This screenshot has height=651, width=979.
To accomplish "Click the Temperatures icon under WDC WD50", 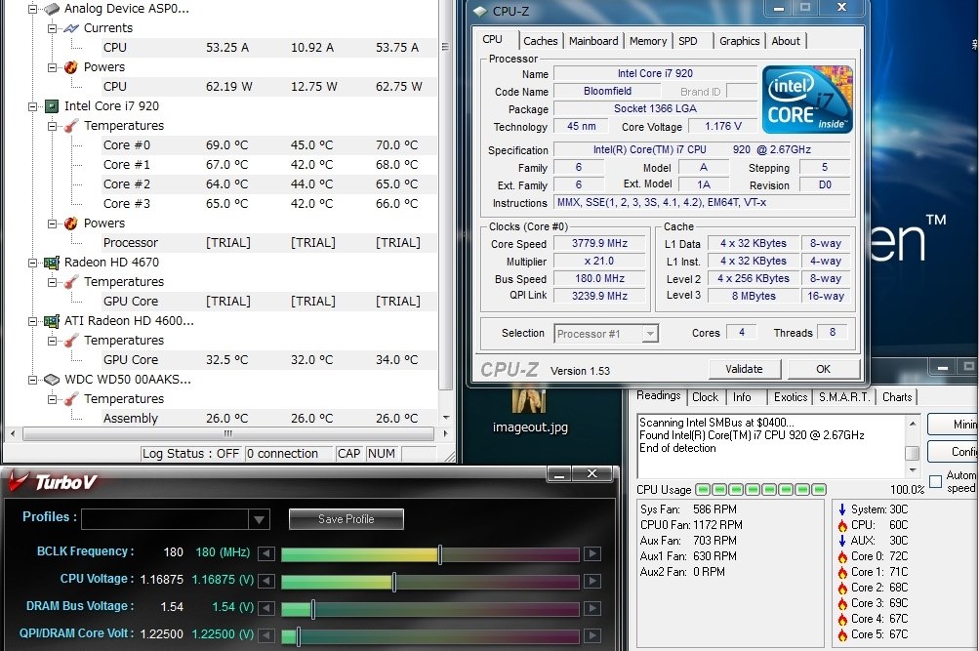I will click(x=71, y=399).
